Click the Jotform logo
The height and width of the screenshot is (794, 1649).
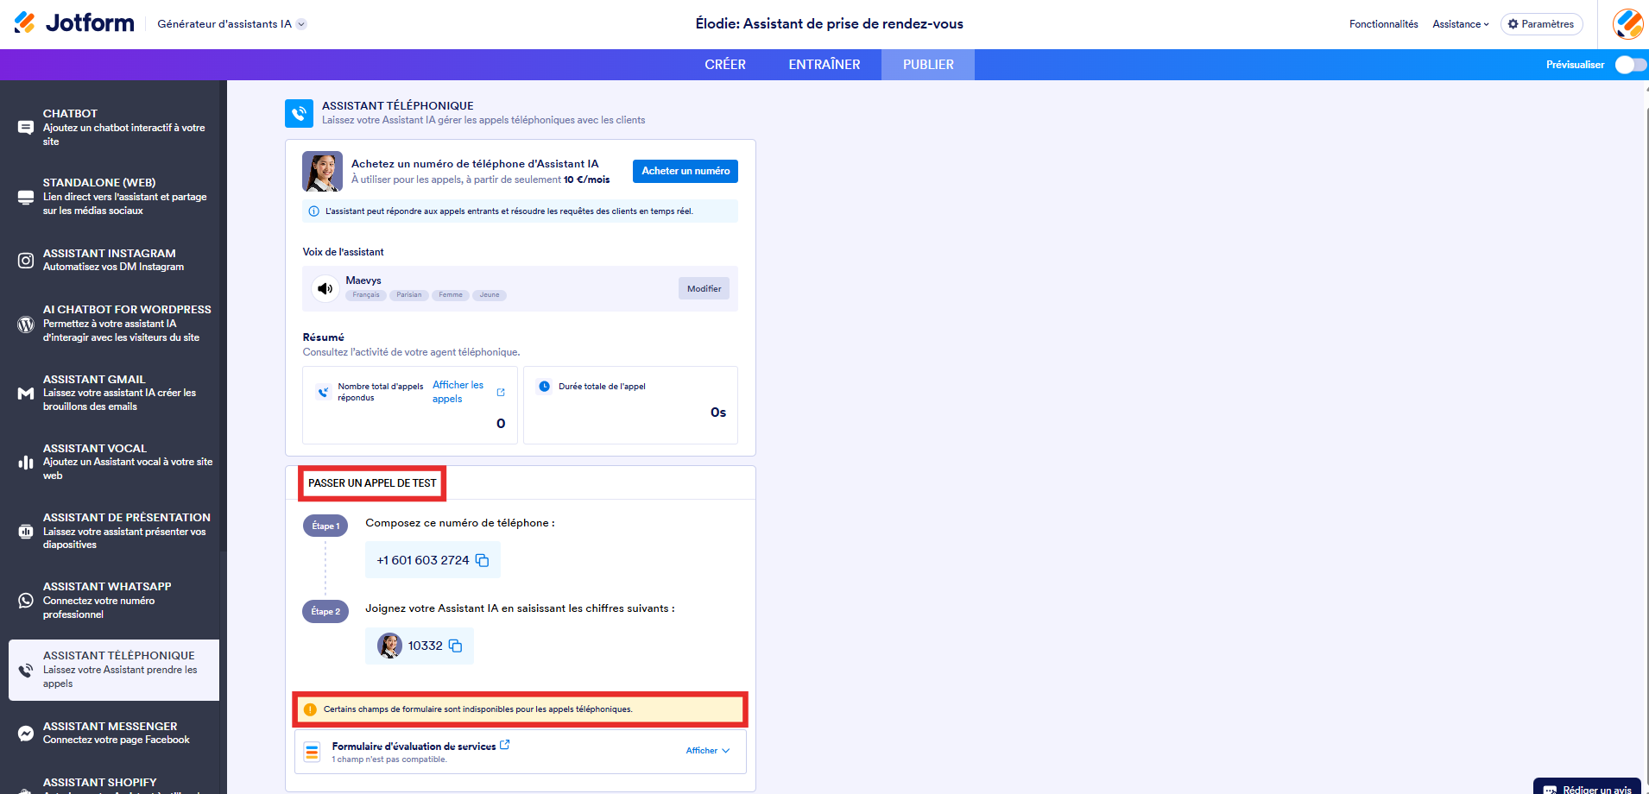pyautogui.click(x=74, y=23)
